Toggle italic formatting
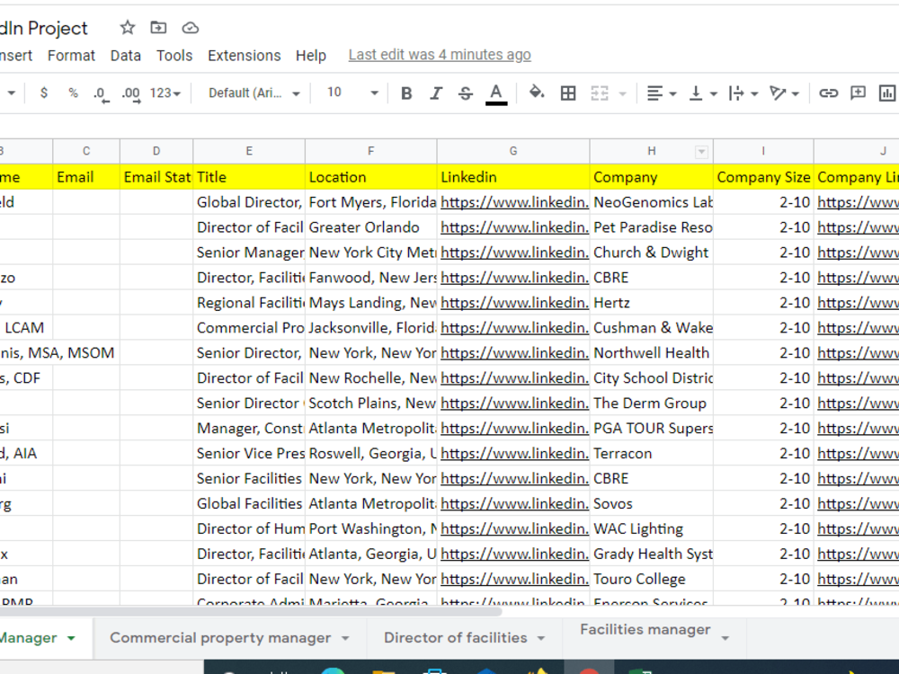 (x=436, y=93)
